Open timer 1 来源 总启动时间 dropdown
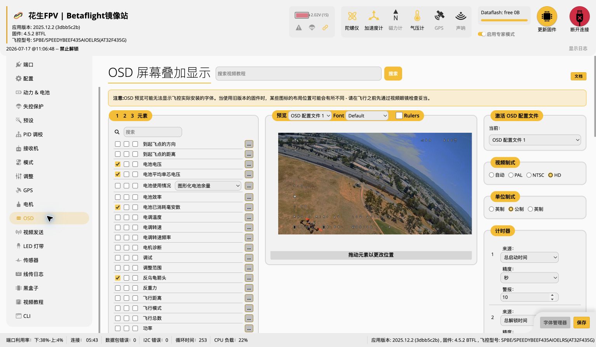Screen dimensions: 596x347 pos(530,257)
